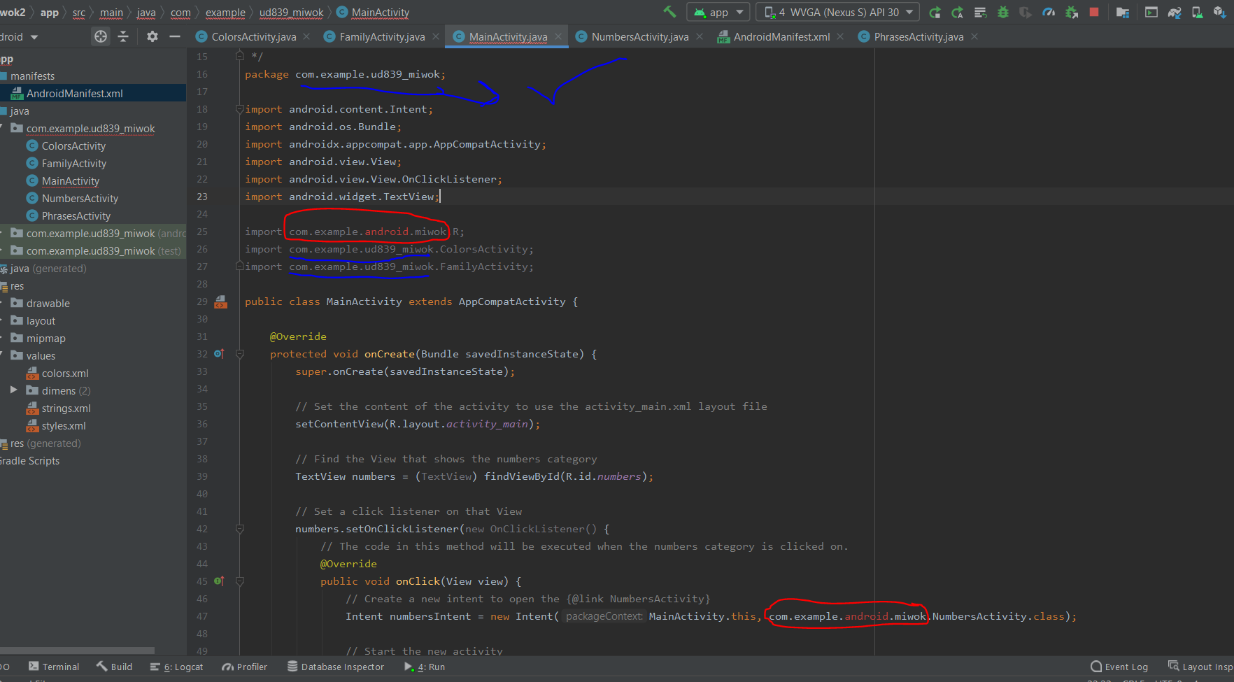
Task: Open the WVGA Nexus S device selector
Action: point(837,12)
